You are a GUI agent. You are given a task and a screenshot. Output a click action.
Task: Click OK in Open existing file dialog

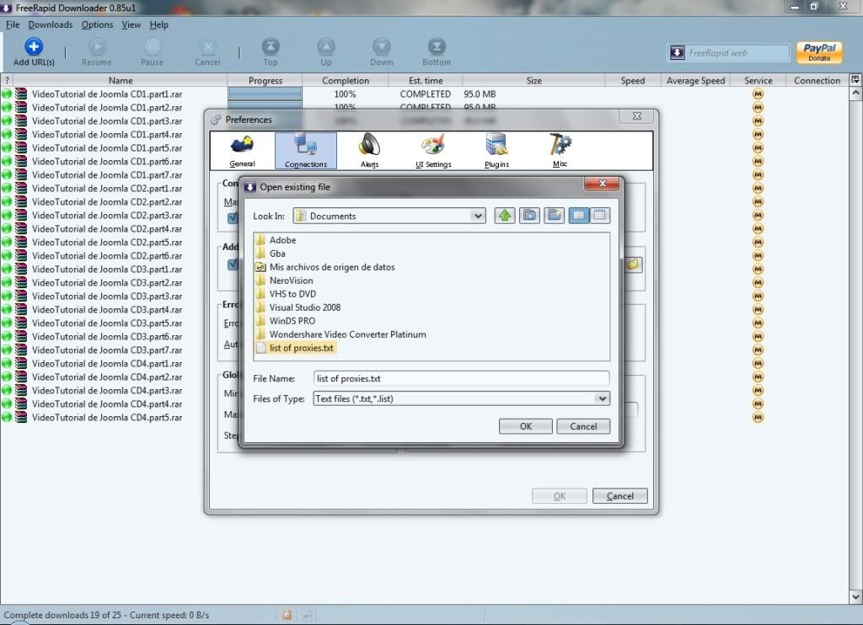tap(526, 426)
